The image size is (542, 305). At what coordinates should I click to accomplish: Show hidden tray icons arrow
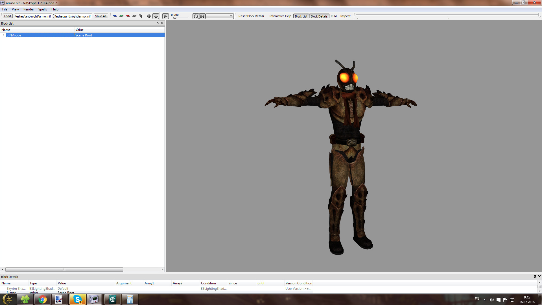point(485,300)
